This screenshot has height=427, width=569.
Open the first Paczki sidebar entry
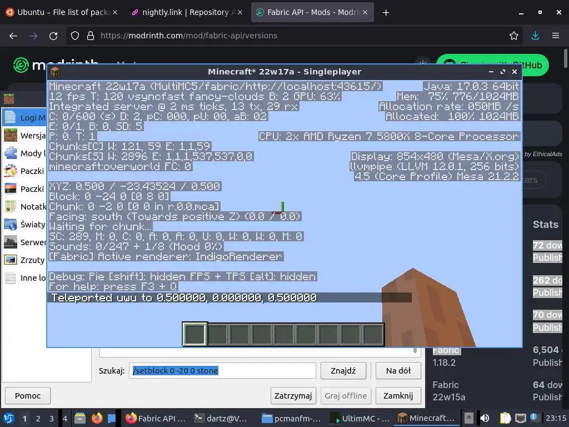pos(24,171)
